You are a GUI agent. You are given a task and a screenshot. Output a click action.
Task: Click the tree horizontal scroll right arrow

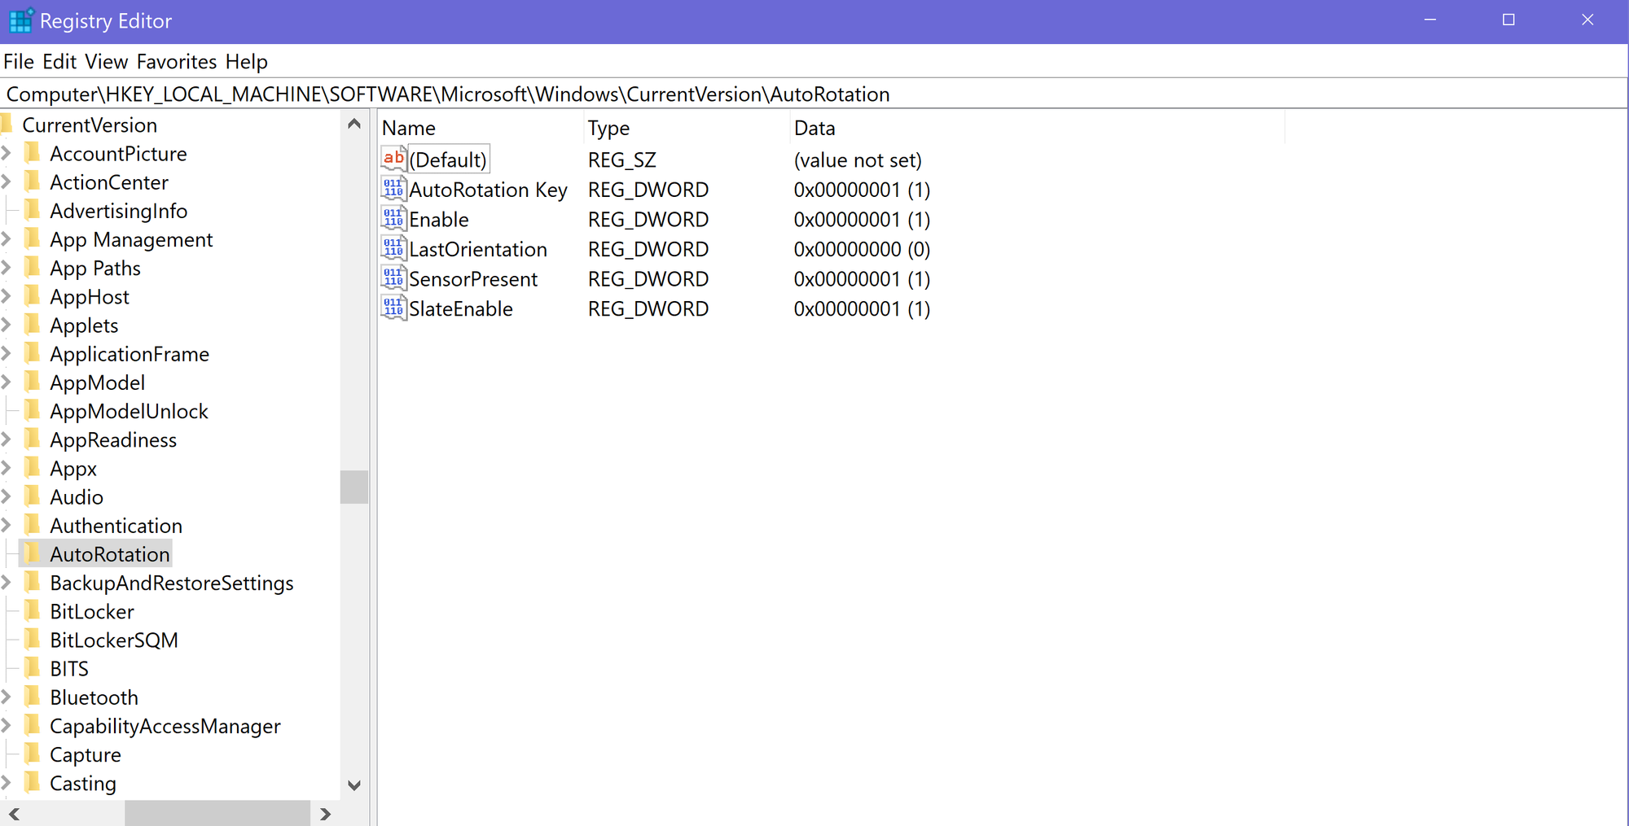click(x=326, y=814)
